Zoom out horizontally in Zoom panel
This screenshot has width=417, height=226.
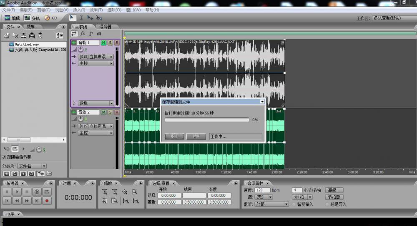115,192
